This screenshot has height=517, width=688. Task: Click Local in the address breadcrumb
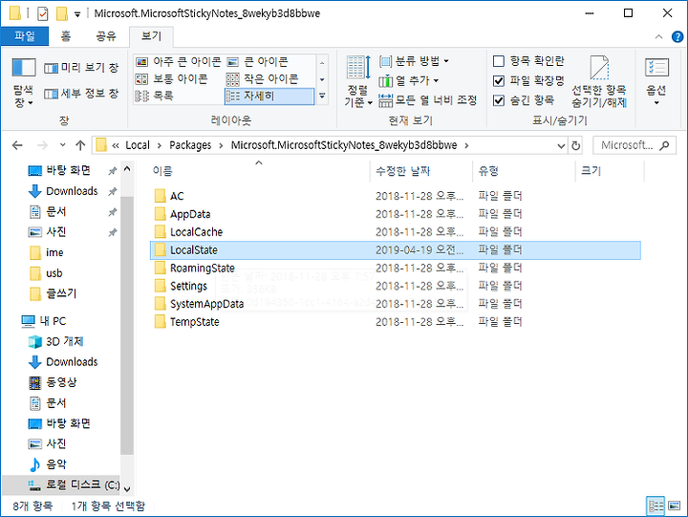click(x=138, y=145)
